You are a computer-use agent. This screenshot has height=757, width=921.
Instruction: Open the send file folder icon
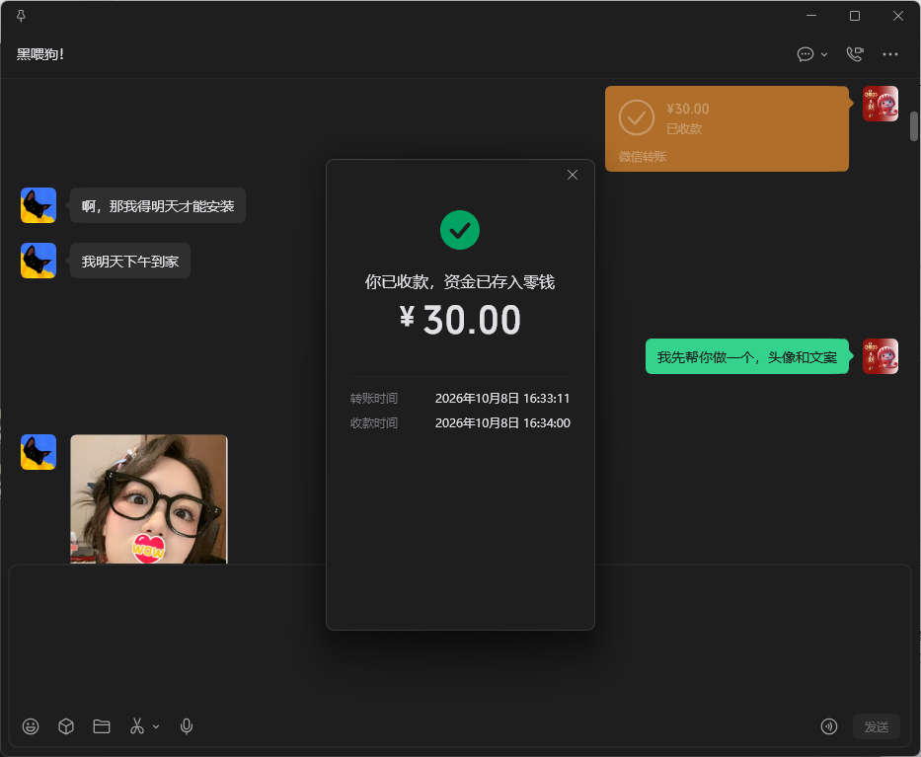102,726
